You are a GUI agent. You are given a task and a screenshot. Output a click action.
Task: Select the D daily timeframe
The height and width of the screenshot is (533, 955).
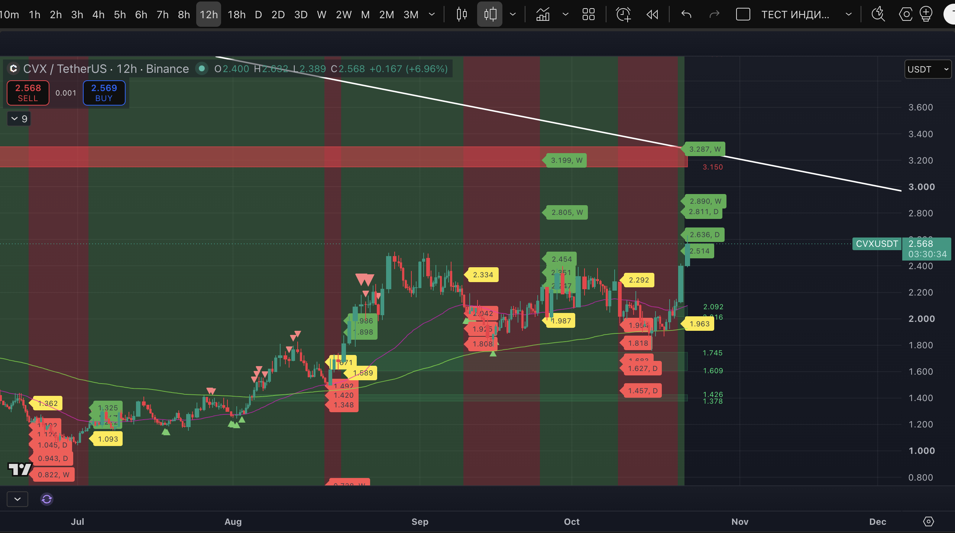coord(259,14)
